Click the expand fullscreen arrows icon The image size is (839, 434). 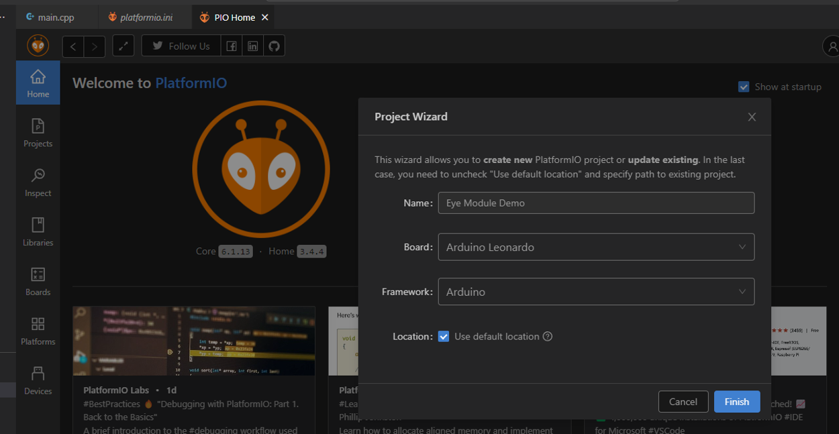point(123,46)
